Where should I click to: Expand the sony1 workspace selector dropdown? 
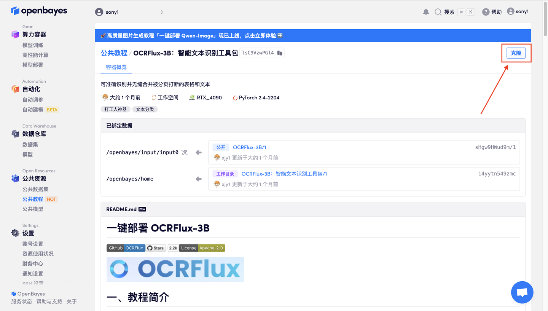tap(161, 12)
